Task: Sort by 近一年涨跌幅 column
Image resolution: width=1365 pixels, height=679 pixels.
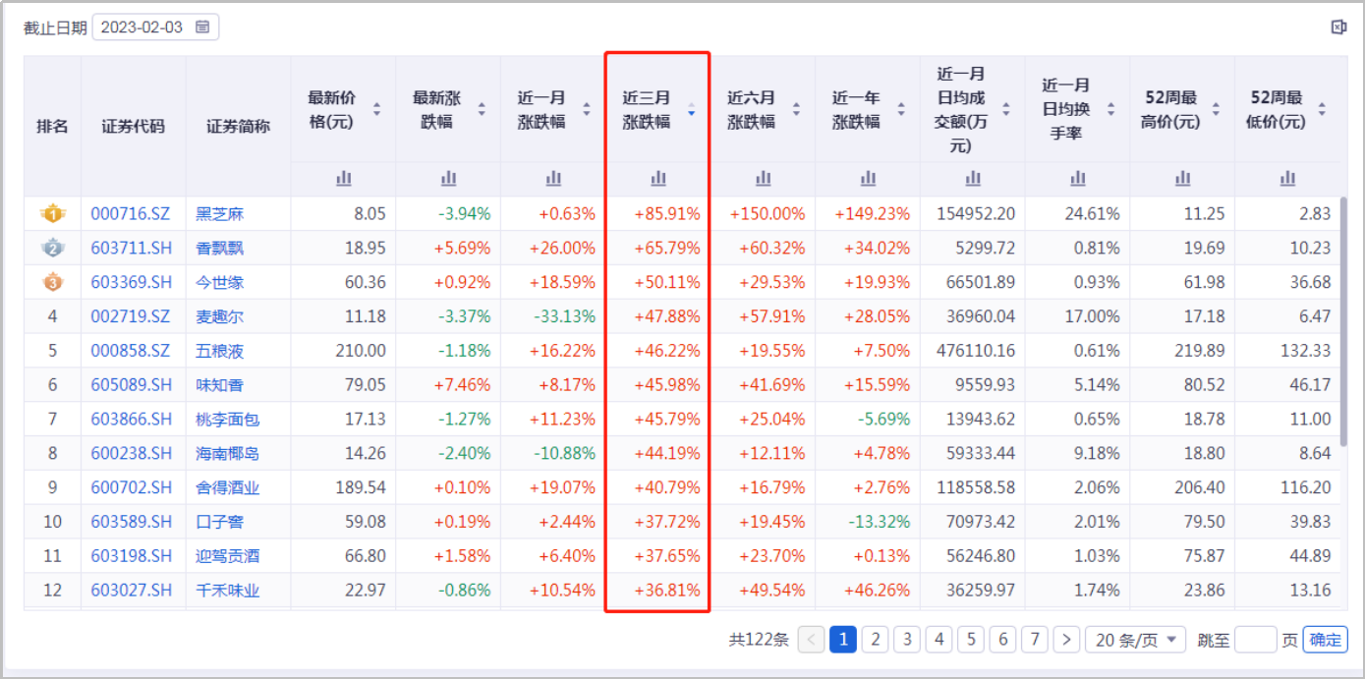Action: [x=901, y=109]
